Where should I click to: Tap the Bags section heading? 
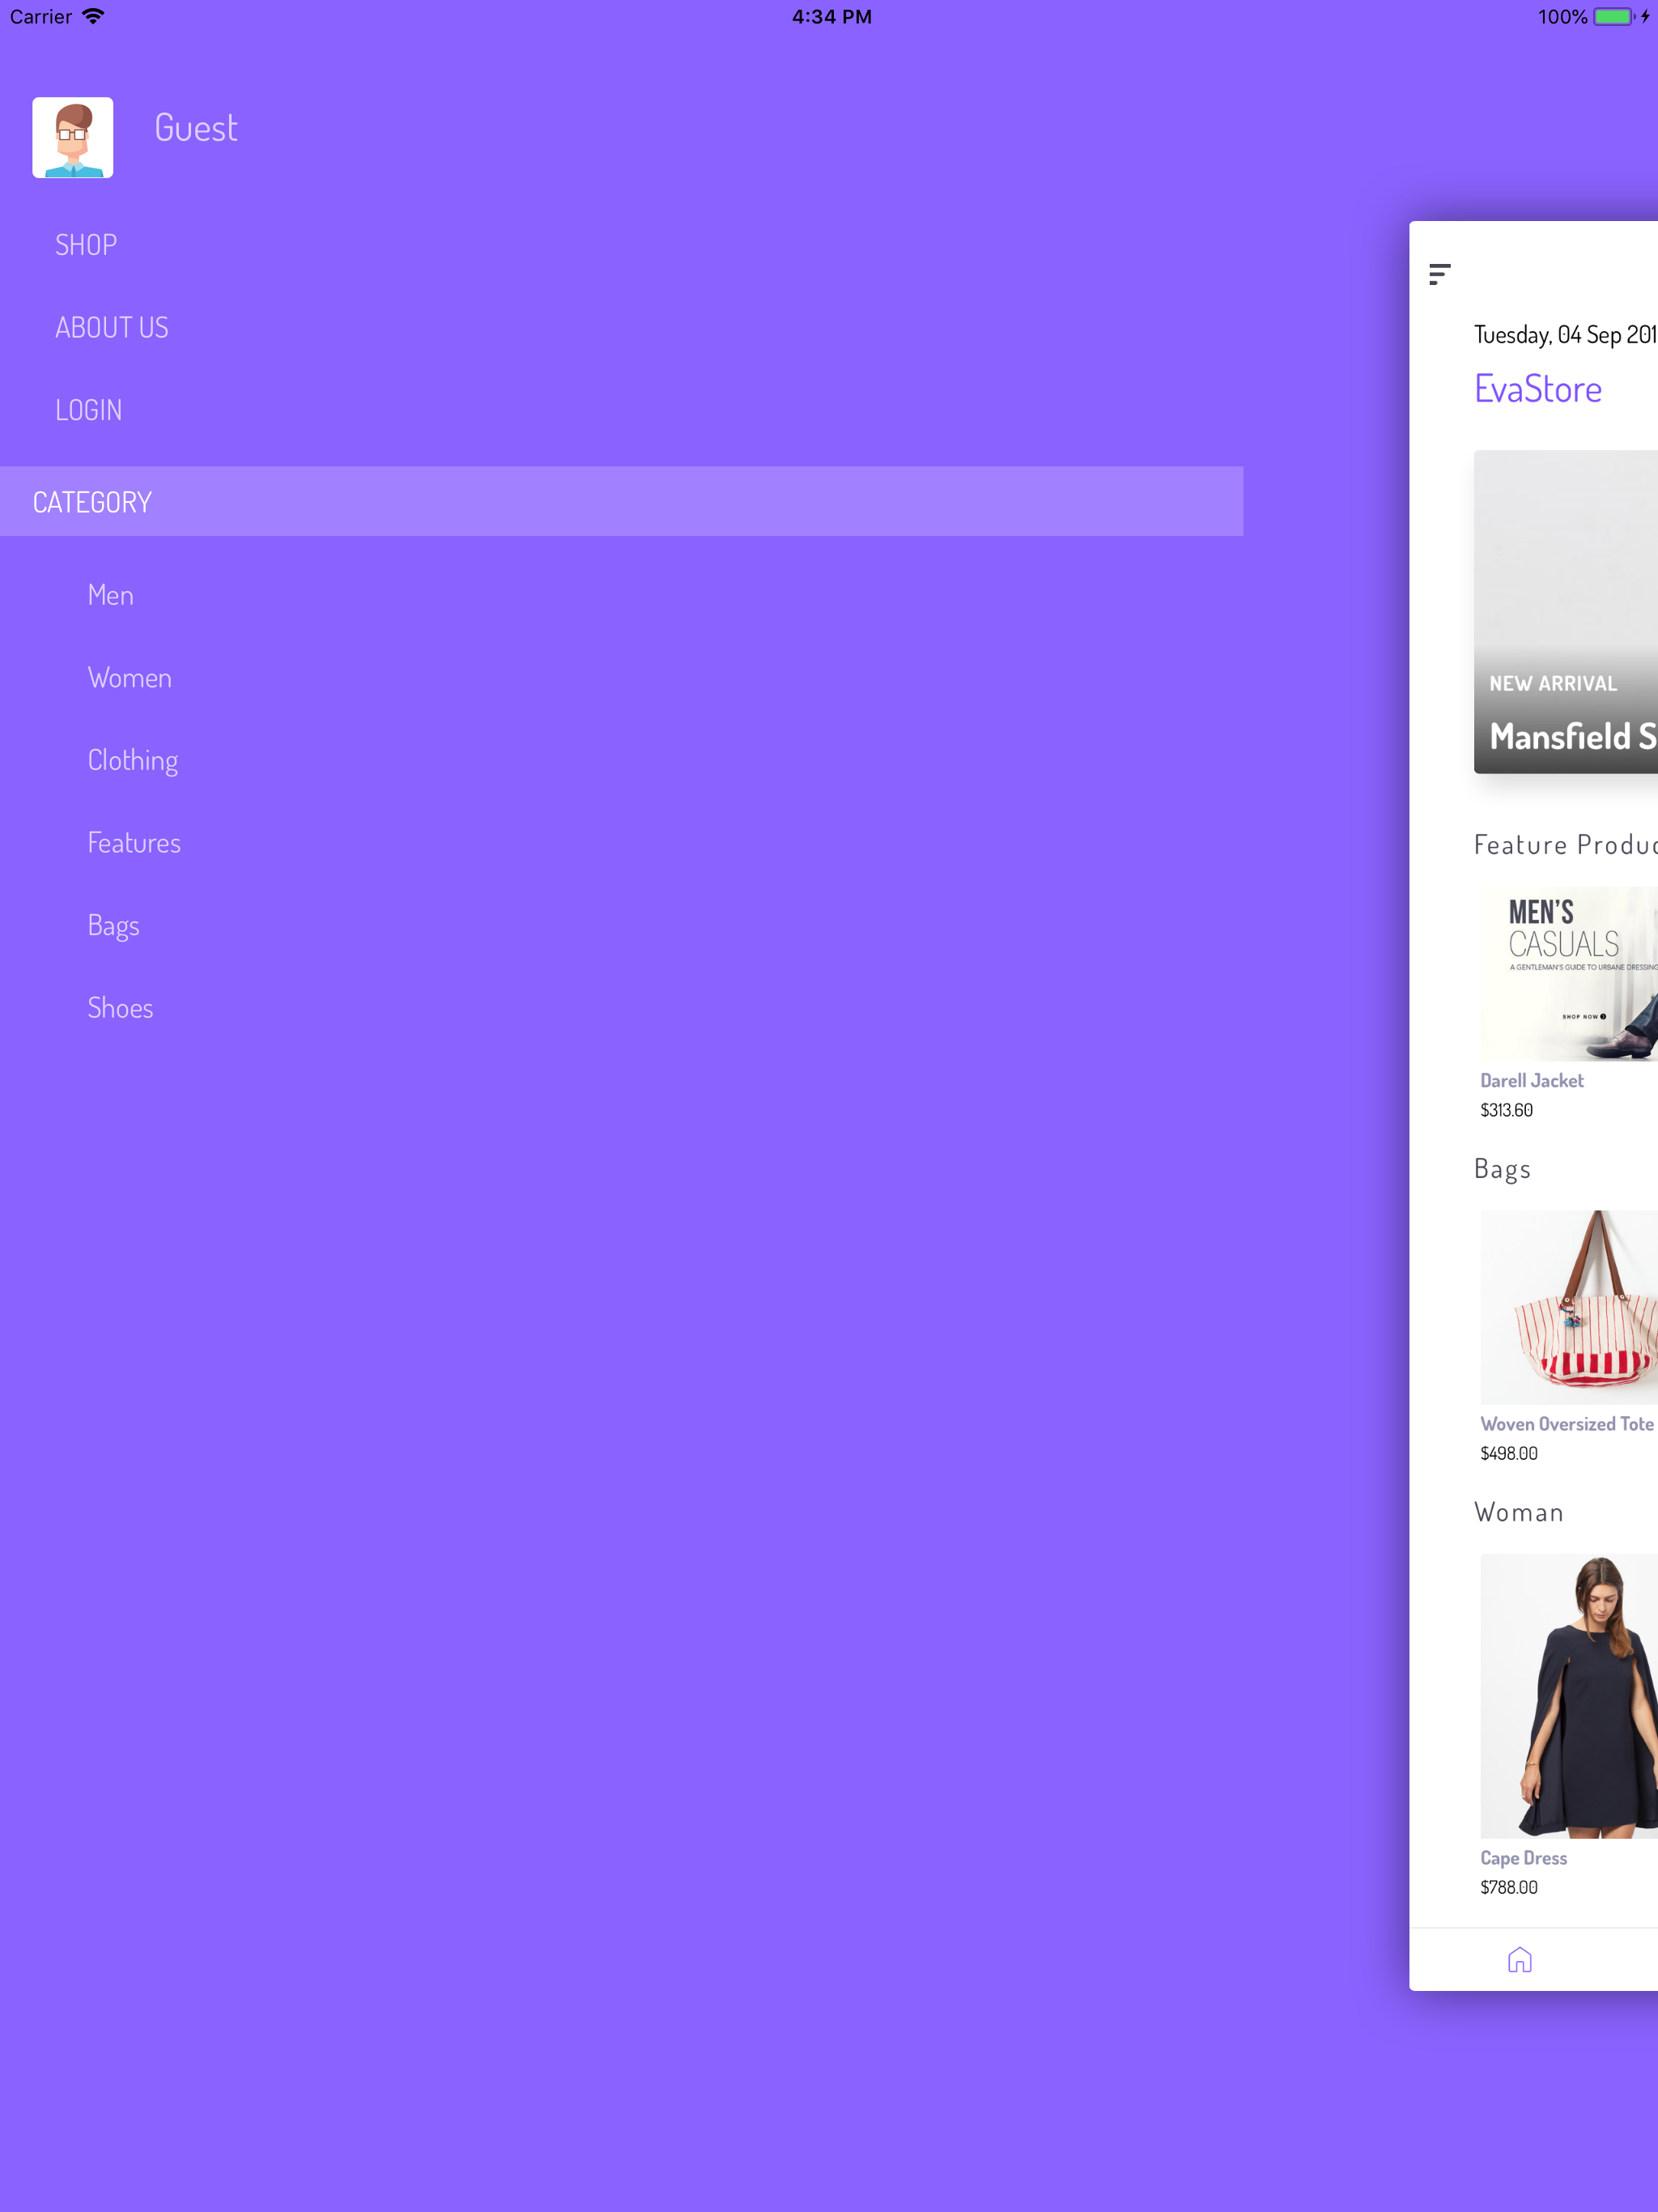pyautogui.click(x=1502, y=1169)
